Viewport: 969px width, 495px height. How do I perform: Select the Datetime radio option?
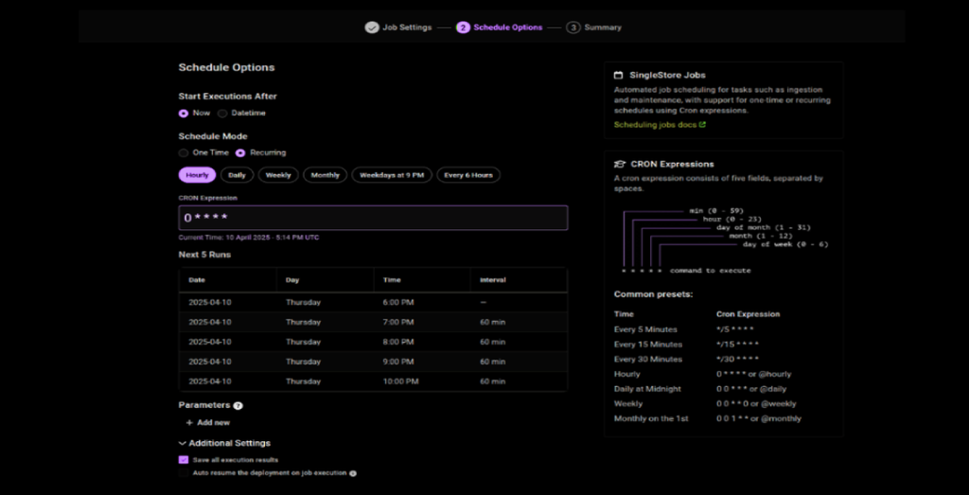point(222,113)
